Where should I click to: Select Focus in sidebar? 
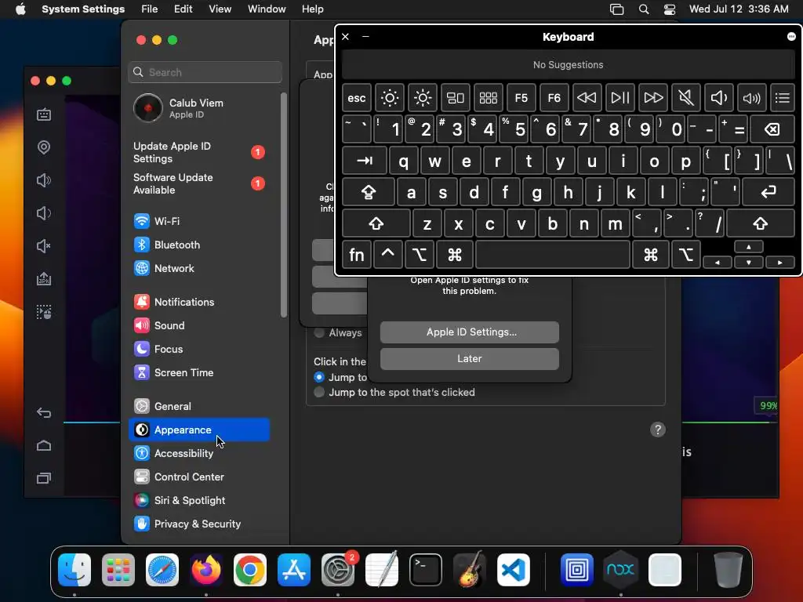198,349
